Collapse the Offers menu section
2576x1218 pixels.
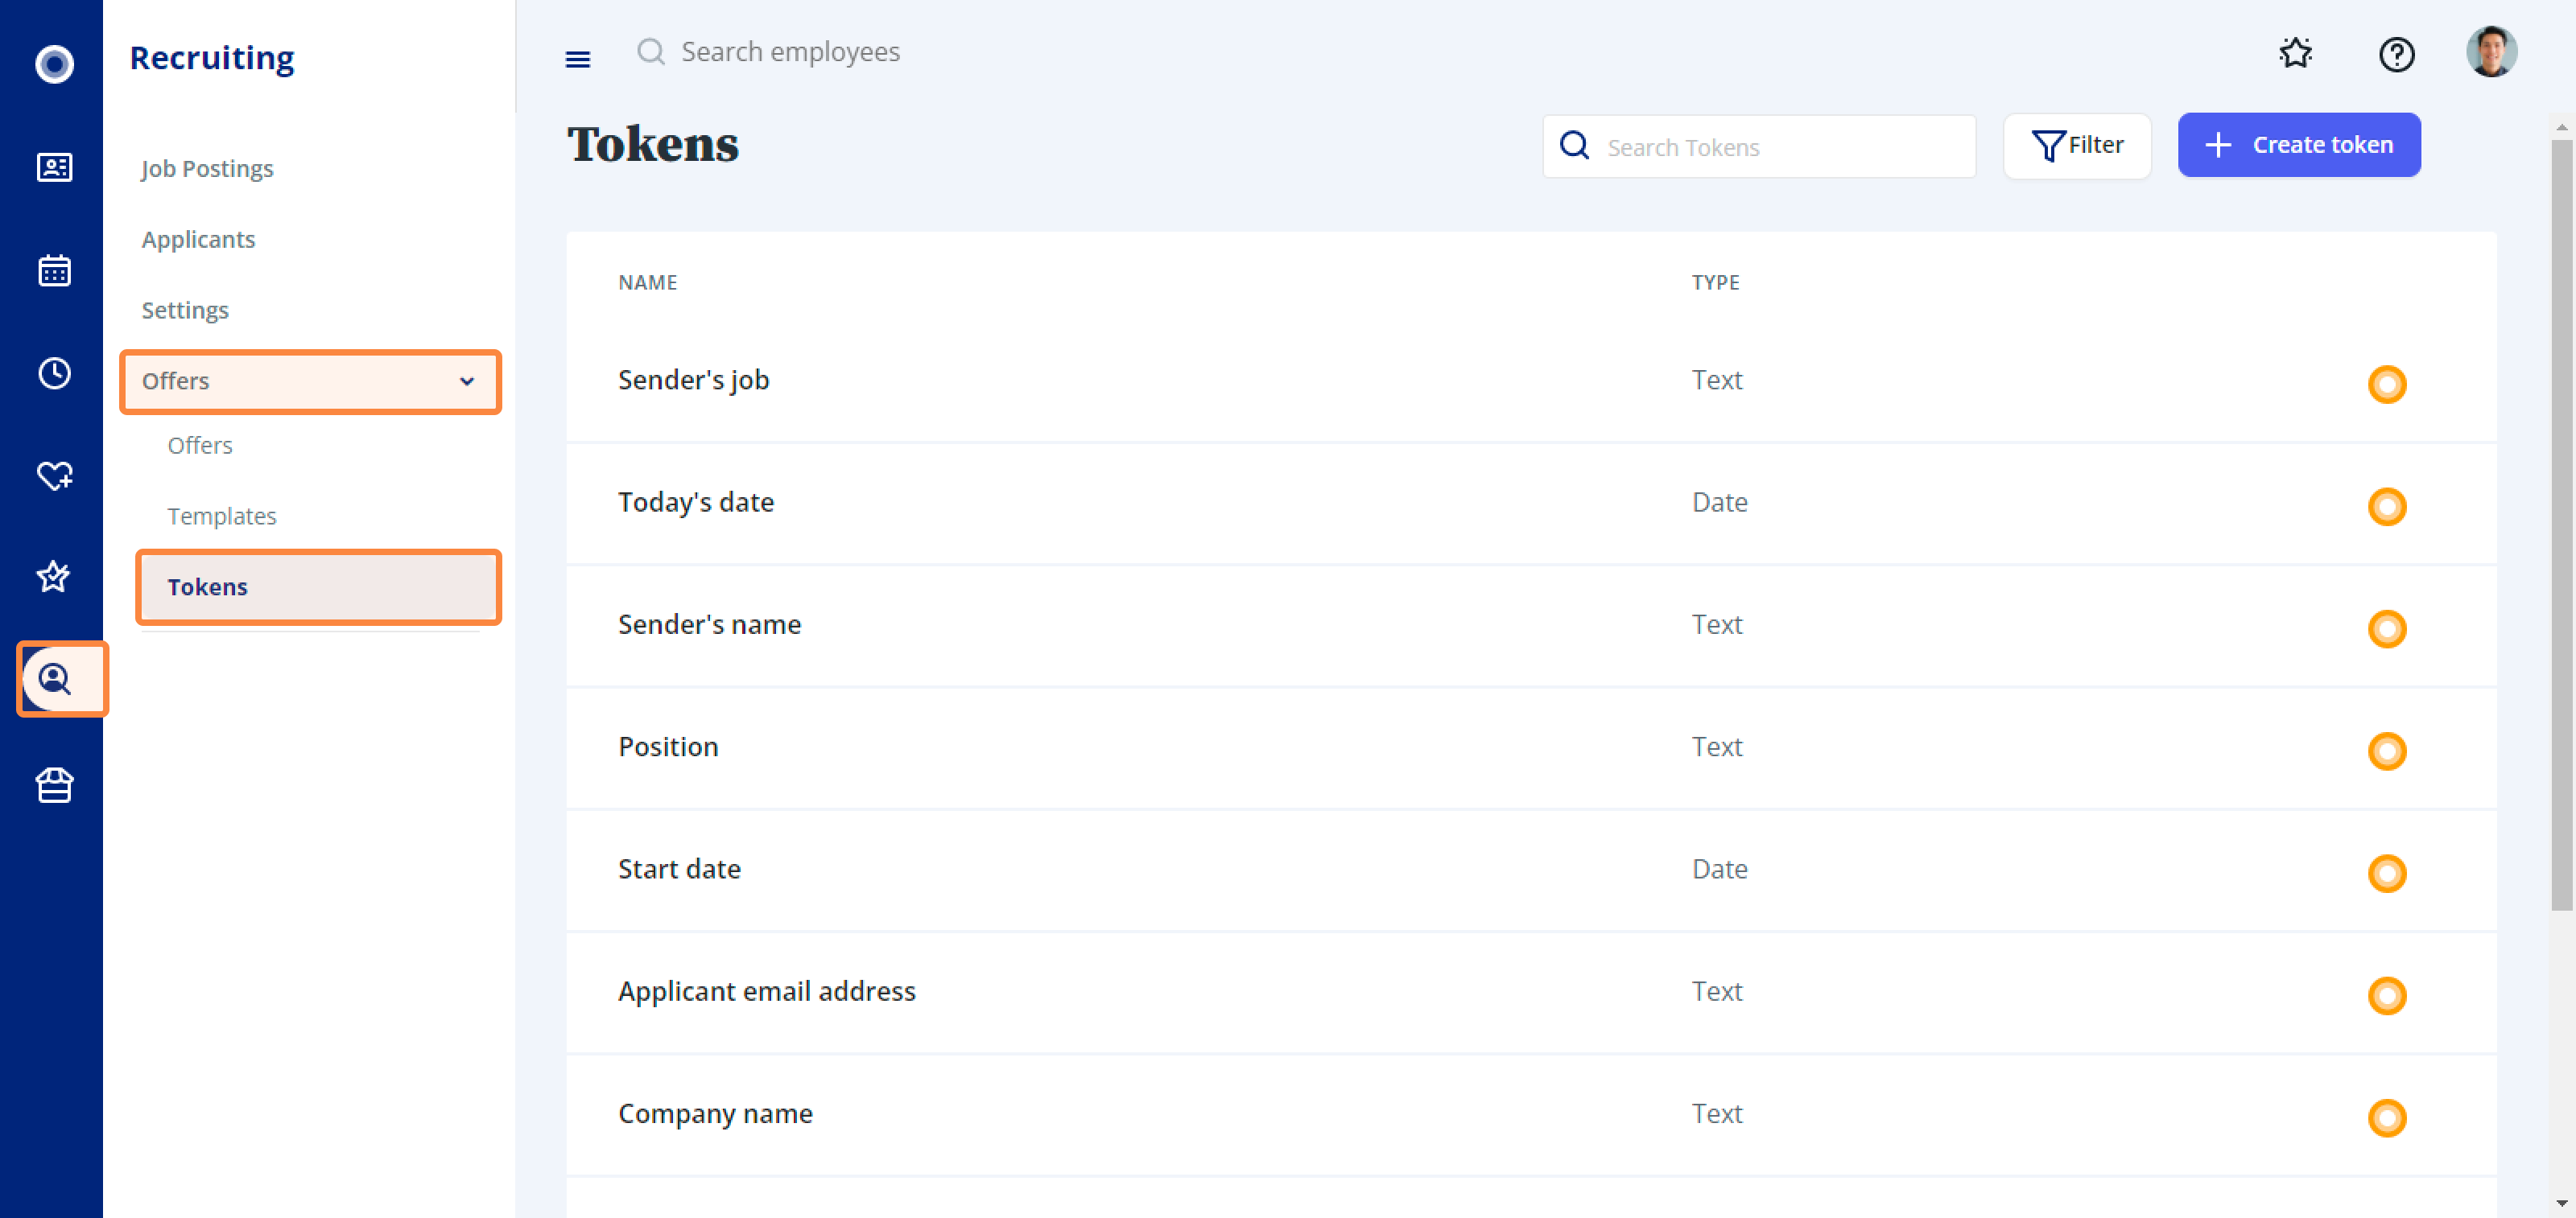310,381
